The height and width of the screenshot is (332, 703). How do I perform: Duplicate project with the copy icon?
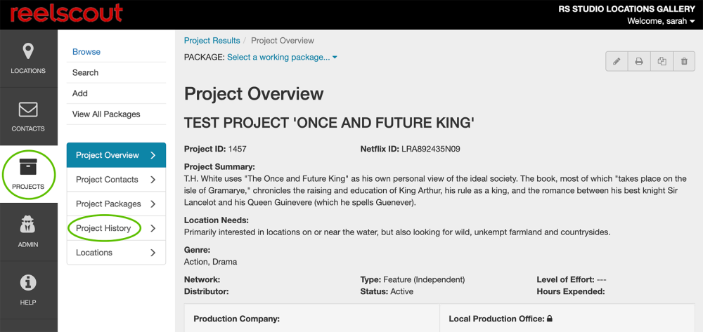coord(662,62)
